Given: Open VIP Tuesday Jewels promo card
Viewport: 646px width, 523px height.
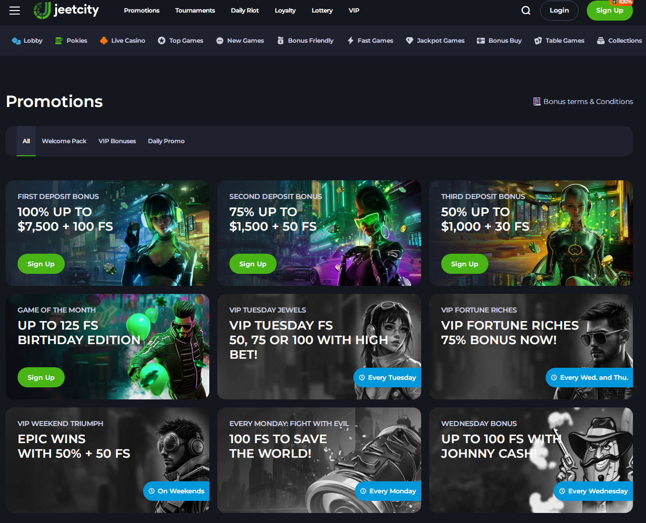Looking at the screenshot, I should [319, 347].
